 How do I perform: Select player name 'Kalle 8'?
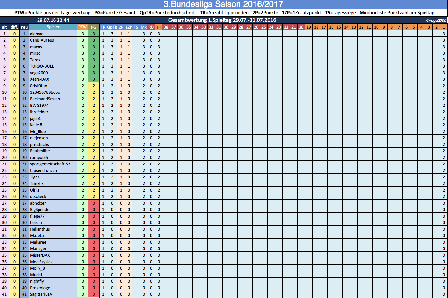pos(36,125)
